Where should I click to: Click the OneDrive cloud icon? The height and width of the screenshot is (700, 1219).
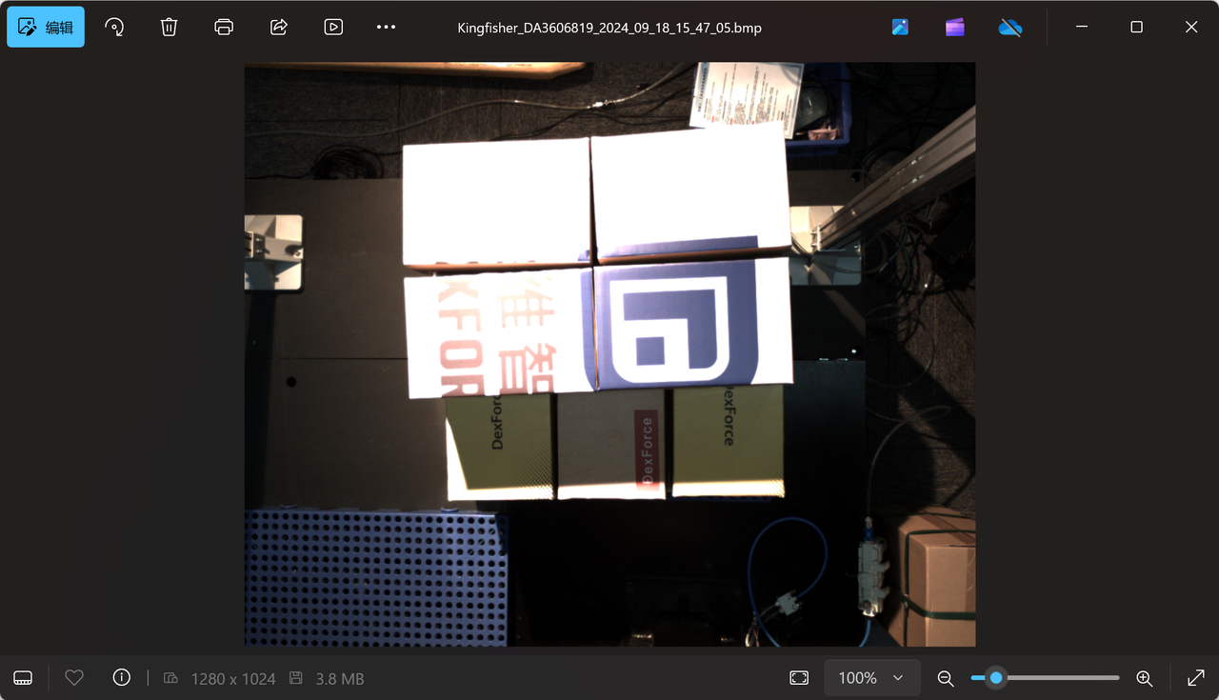coord(1009,28)
